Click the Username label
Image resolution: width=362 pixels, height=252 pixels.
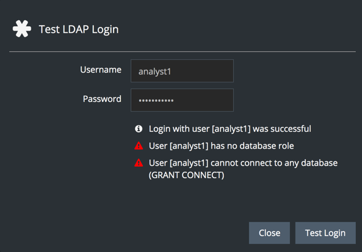click(101, 70)
